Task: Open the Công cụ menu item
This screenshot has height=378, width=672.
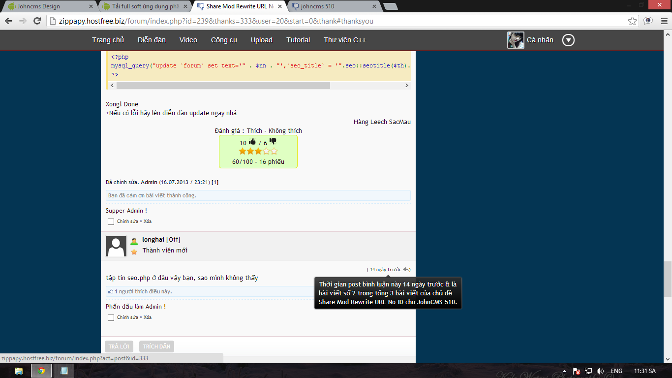Action: [224, 40]
